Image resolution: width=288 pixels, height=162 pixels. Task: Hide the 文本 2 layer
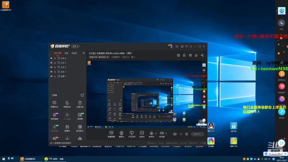51,67
